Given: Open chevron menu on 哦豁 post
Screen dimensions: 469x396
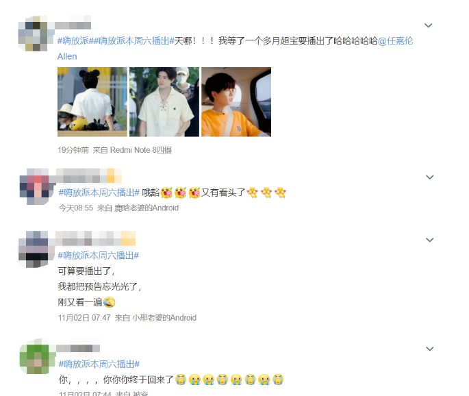Looking at the screenshot, I should (429, 177).
